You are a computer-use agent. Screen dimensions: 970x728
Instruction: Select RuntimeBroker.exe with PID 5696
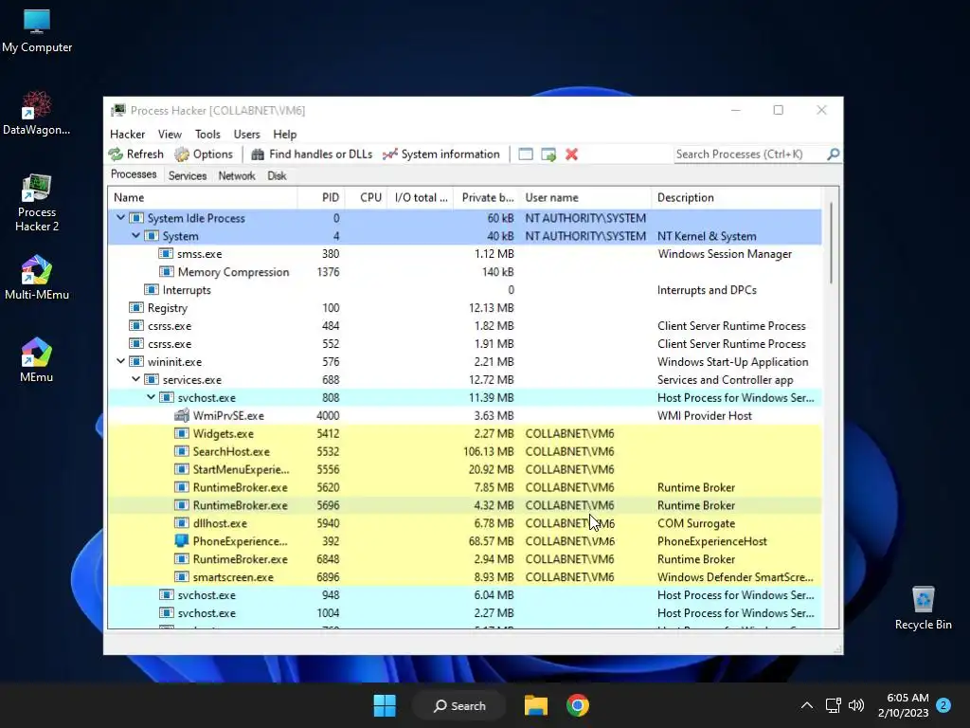(x=465, y=505)
